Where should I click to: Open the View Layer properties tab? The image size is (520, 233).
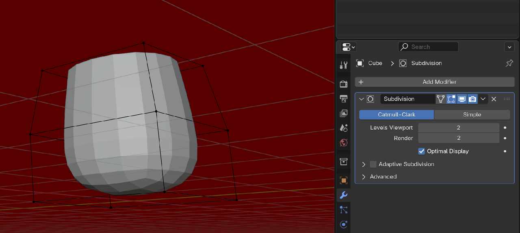344,113
